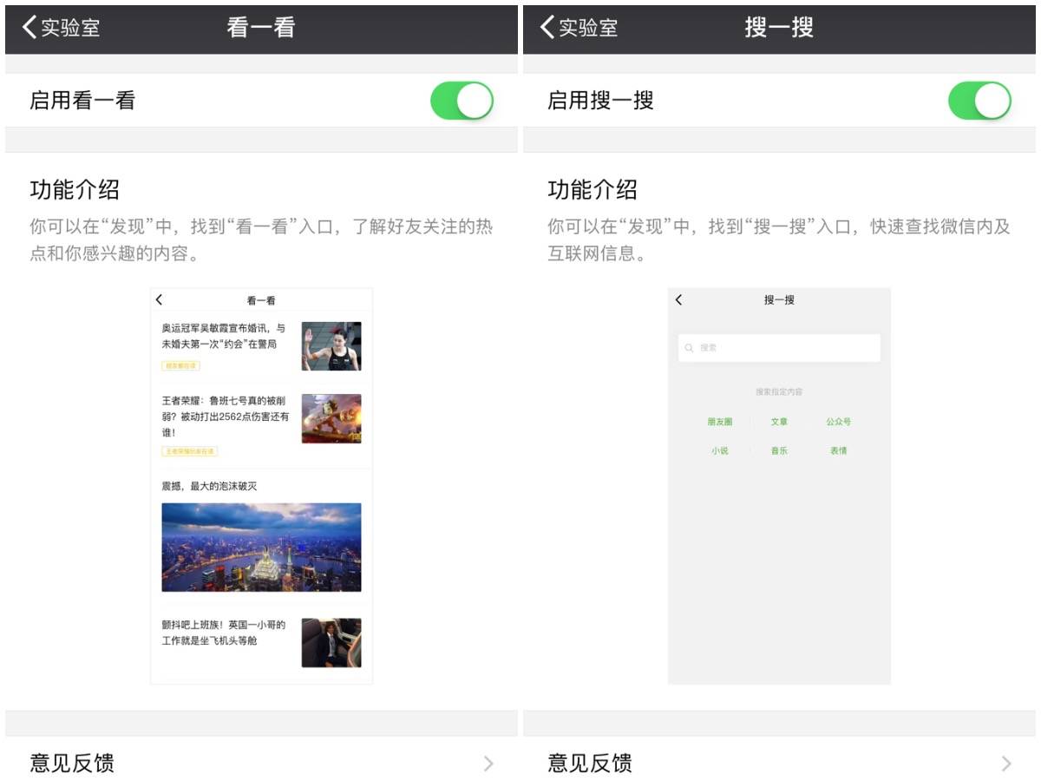
Task: Open the city skyline article image
Action: 261,548
